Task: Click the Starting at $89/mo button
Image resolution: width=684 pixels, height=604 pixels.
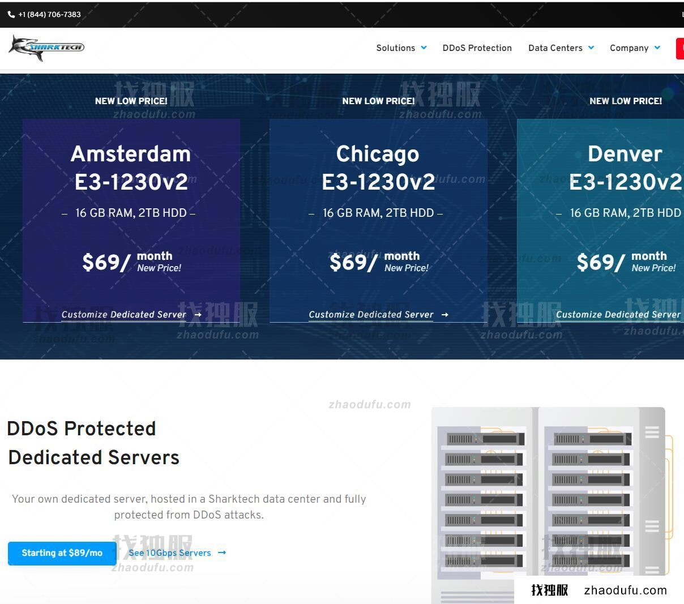Action: (62, 553)
